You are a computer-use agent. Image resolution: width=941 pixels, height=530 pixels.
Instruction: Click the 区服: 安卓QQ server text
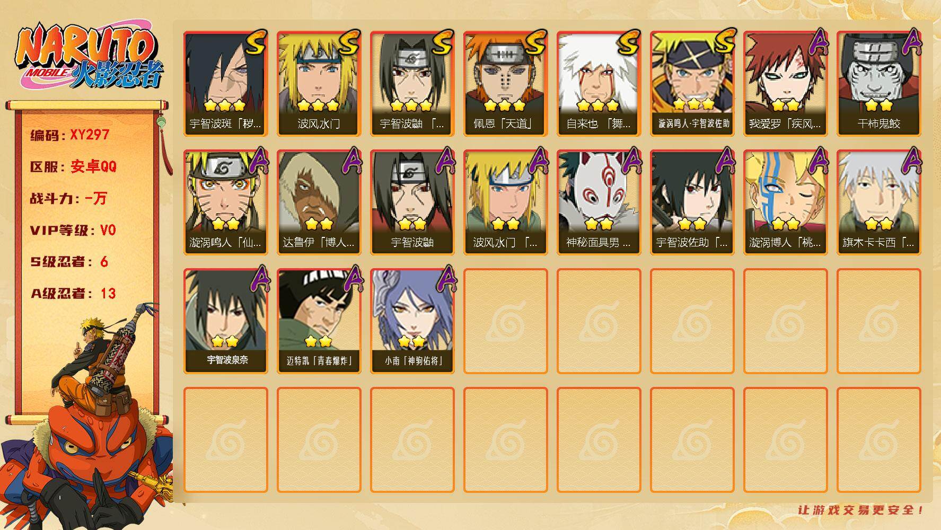73,167
